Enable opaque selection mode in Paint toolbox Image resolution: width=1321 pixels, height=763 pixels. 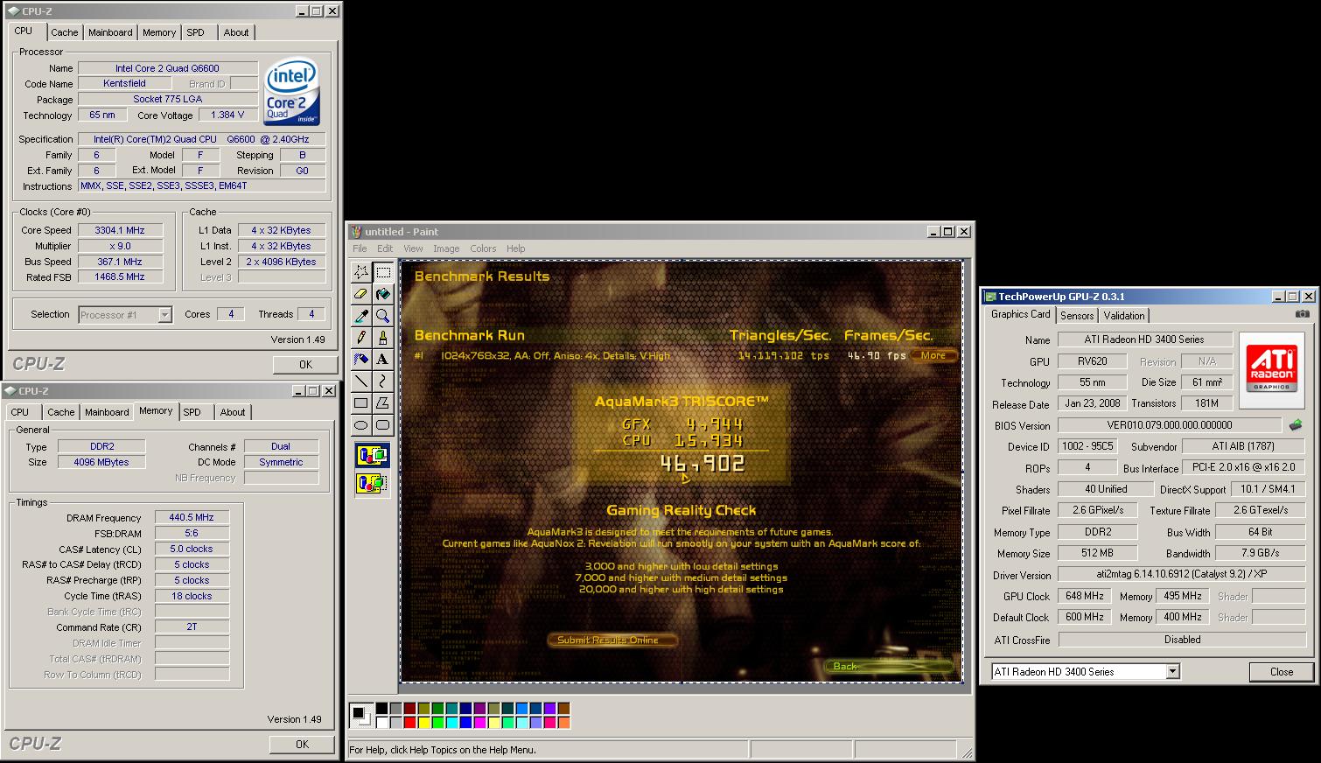pos(372,456)
